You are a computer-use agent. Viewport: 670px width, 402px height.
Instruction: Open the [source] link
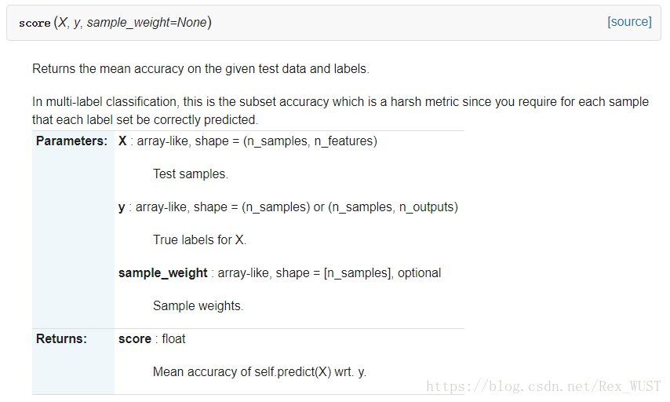[x=629, y=22]
